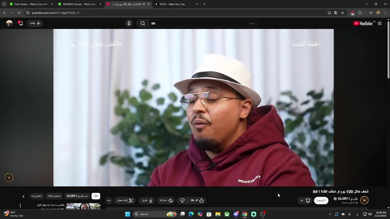Open the Windows Start menu
390x219 pixels.
coord(128,214)
